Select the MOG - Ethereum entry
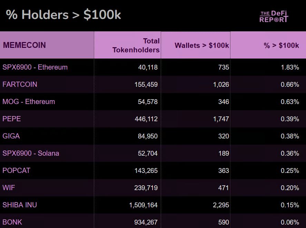Screen dimensions: 306x228 29,102
